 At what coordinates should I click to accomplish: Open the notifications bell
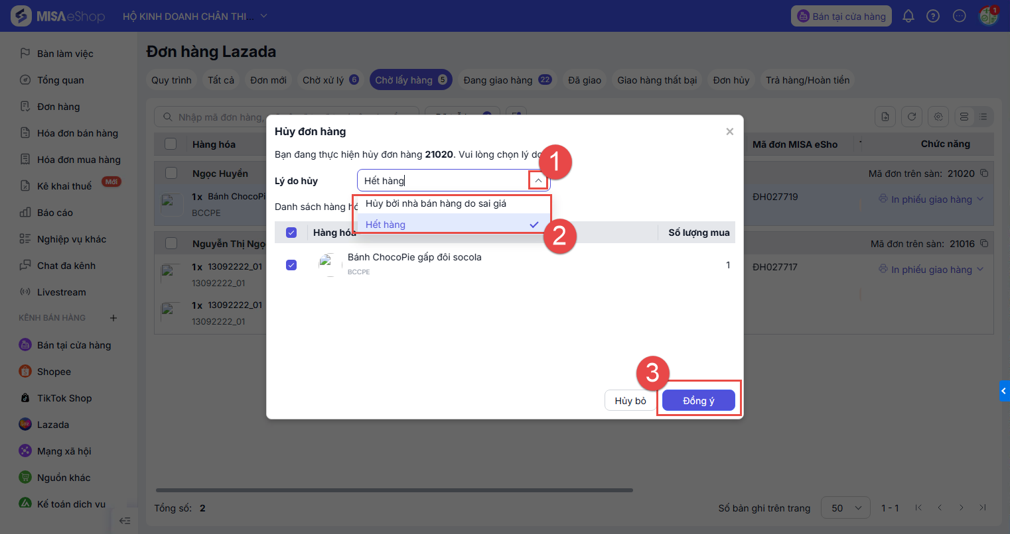point(908,17)
